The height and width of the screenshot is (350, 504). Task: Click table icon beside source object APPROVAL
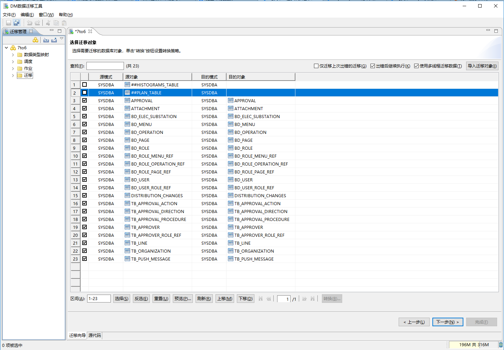127,100
